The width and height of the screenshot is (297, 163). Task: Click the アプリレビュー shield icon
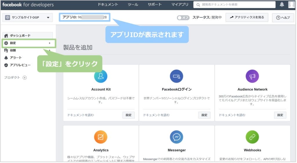click(x=6, y=65)
